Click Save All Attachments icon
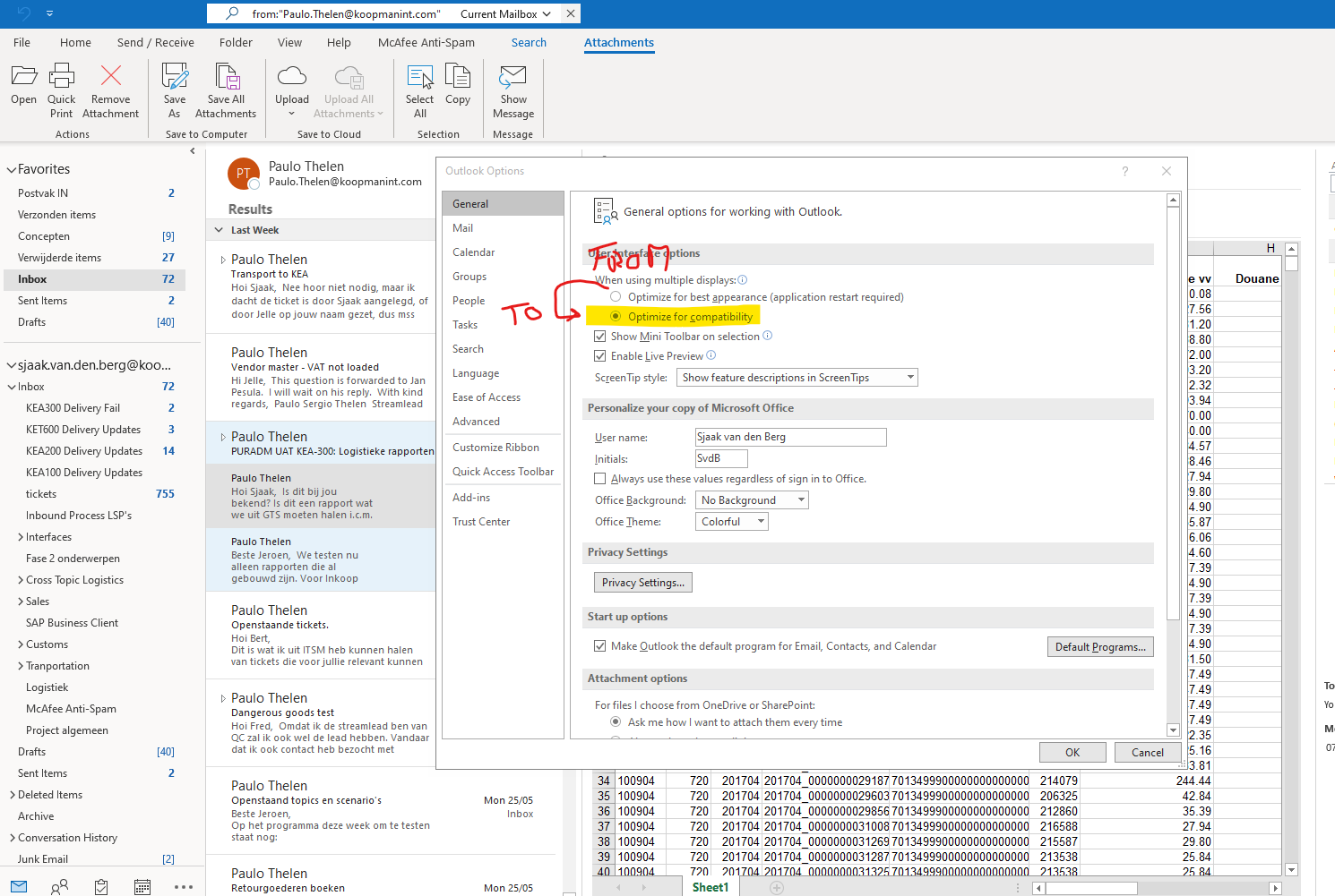The image size is (1335, 896). coord(226,76)
